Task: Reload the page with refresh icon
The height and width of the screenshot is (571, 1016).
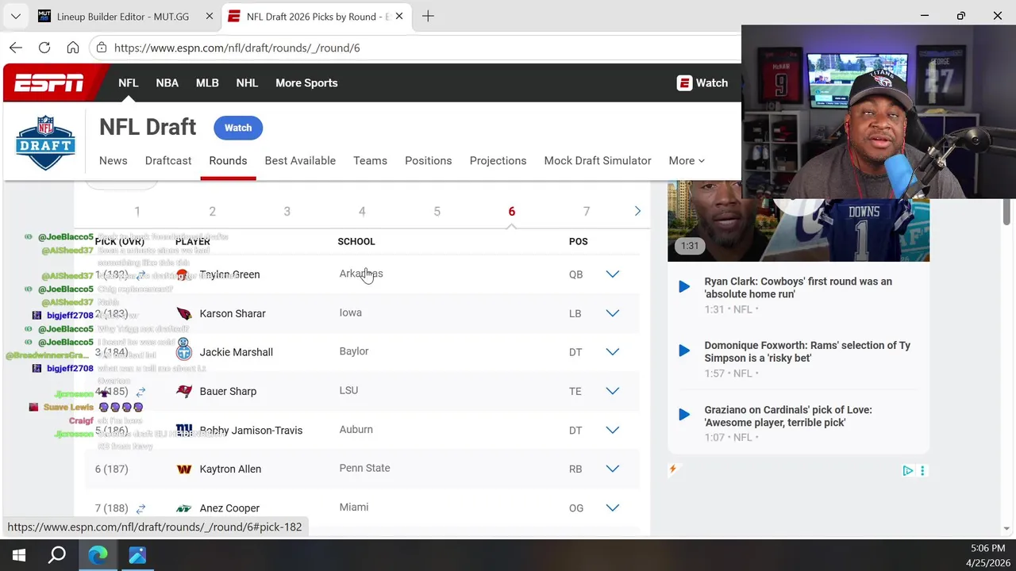Action: coord(44,48)
